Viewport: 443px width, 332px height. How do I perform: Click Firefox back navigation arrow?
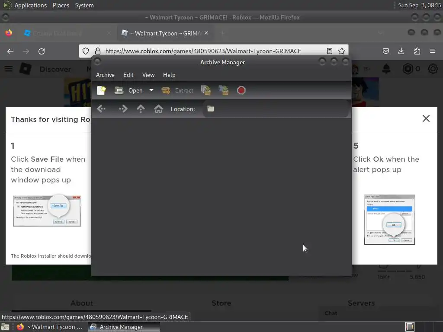[x=10, y=51]
